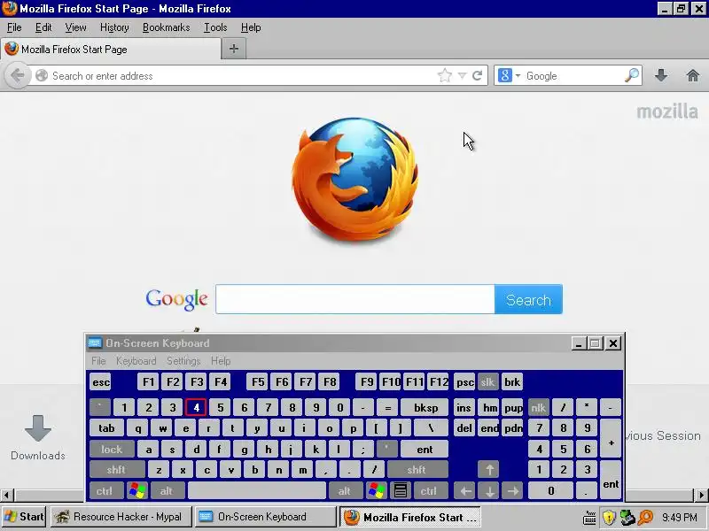Click the up arrow key on the keyboard
The height and width of the screenshot is (531, 709).
pos(489,470)
